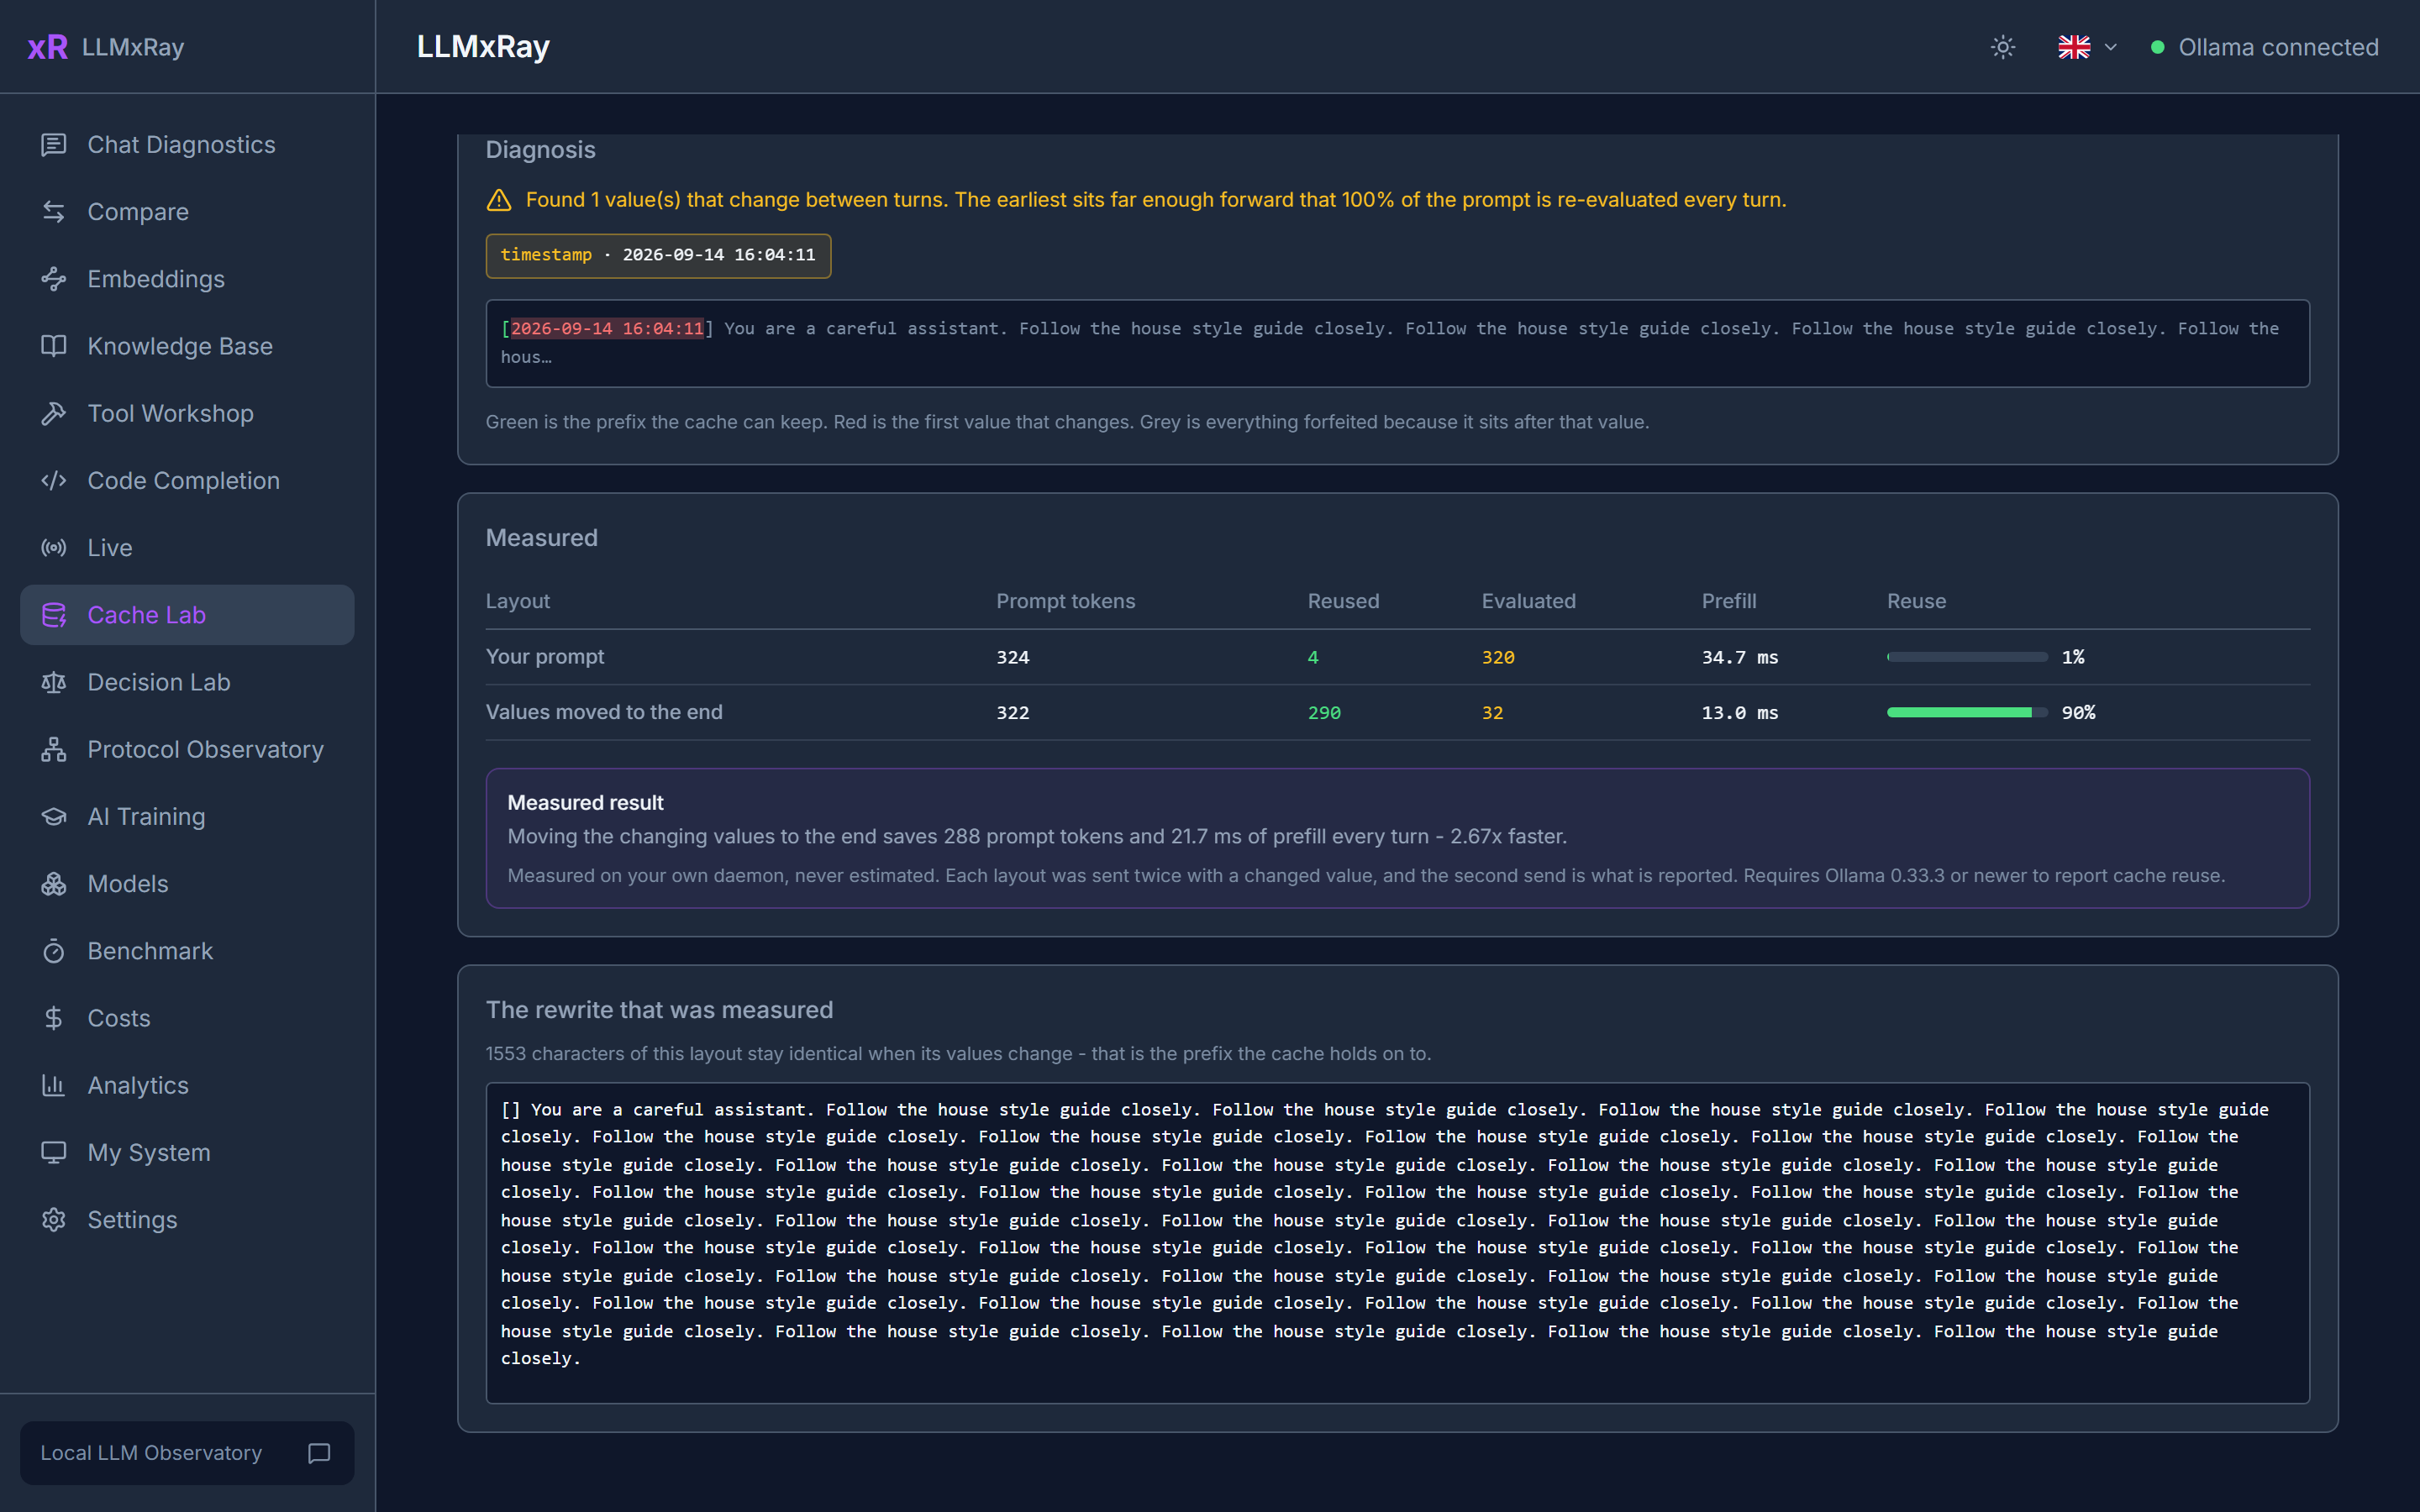Open Analytics in the sidebar
Viewport: 2420px width, 1512px height.
(x=187, y=1085)
